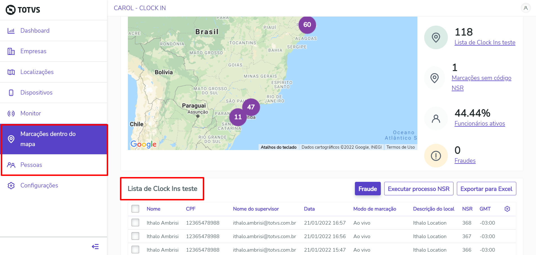
Task: Collapse the sidebar with the arrow icon
Action: [x=95, y=247]
